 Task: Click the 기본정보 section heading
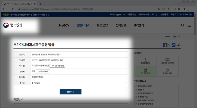pyautogui.click(x=18, y=100)
